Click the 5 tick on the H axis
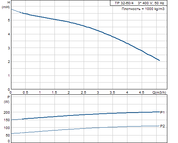This screenshot has height=143, width=178. pyautogui.click(x=9, y=20)
